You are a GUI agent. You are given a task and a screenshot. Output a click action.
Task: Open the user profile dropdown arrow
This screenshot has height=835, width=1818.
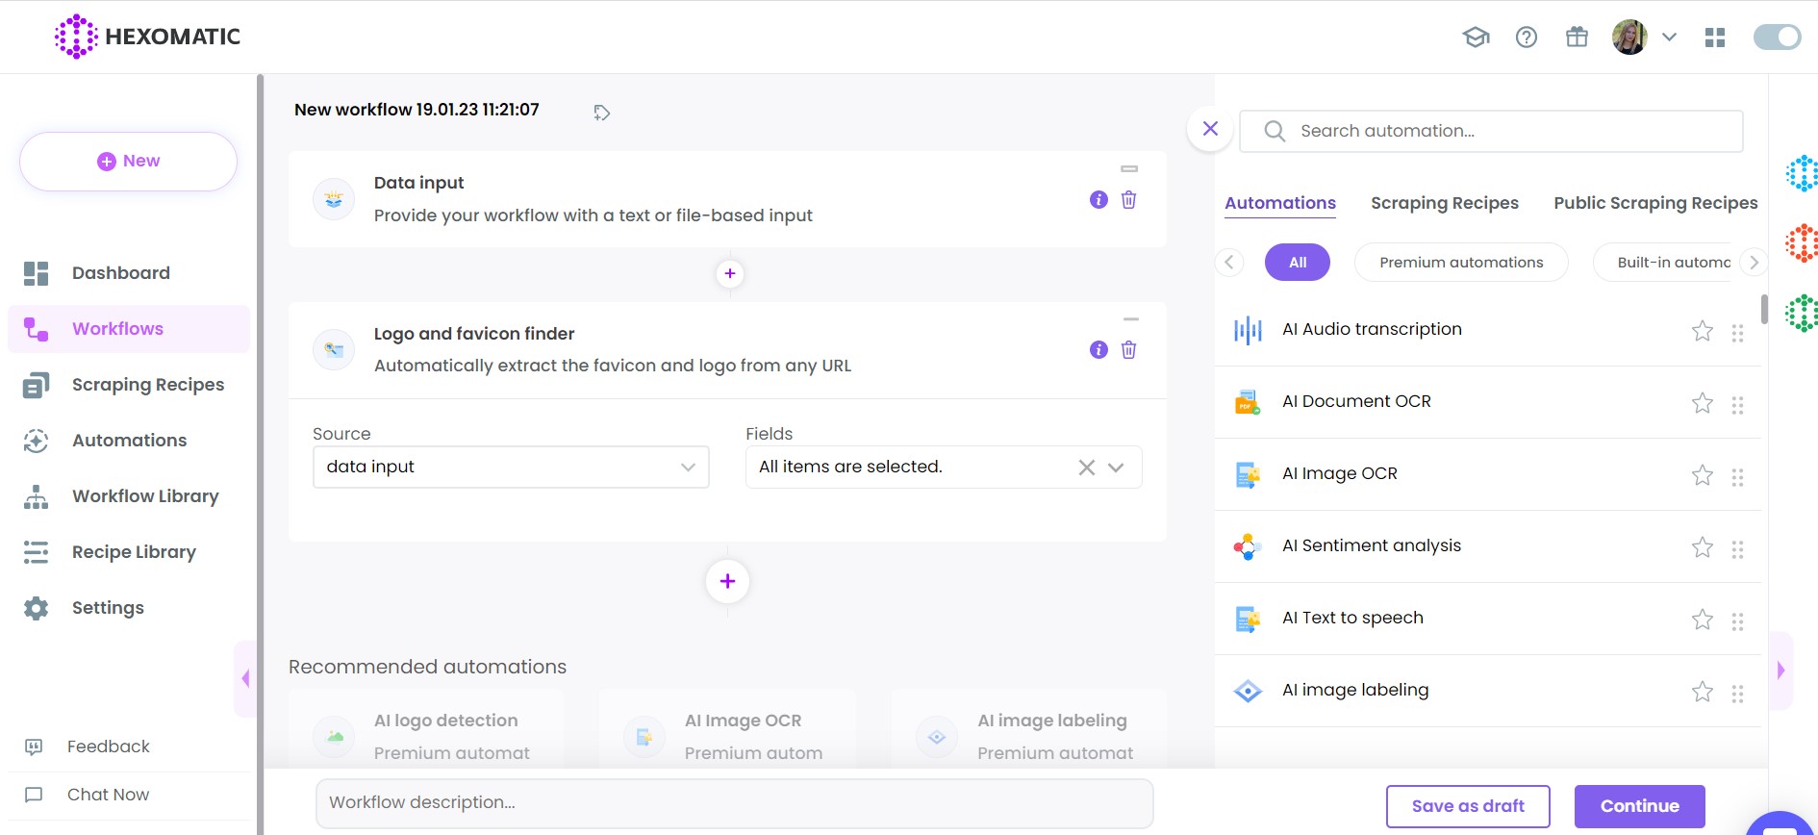[x=1669, y=38]
